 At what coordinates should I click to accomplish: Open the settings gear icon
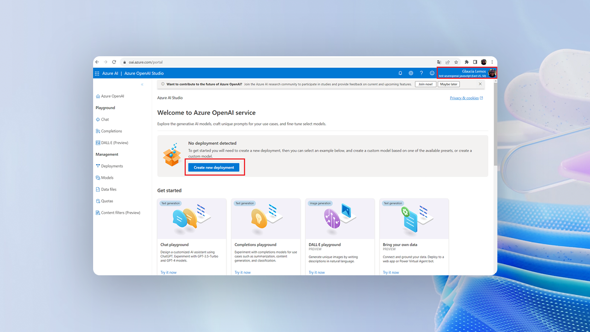click(411, 73)
